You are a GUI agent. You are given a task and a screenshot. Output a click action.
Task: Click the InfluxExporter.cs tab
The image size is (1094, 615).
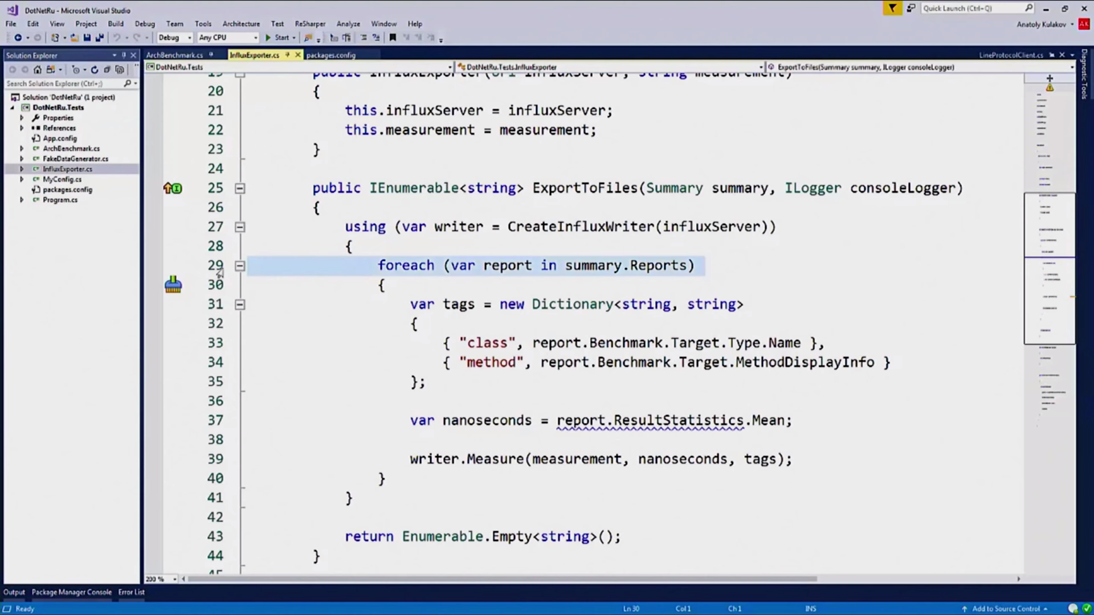click(254, 55)
